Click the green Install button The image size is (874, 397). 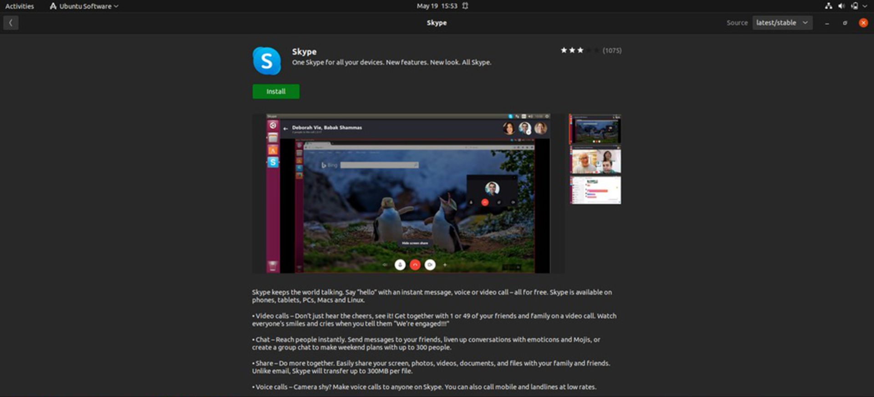pyautogui.click(x=276, y=92)
